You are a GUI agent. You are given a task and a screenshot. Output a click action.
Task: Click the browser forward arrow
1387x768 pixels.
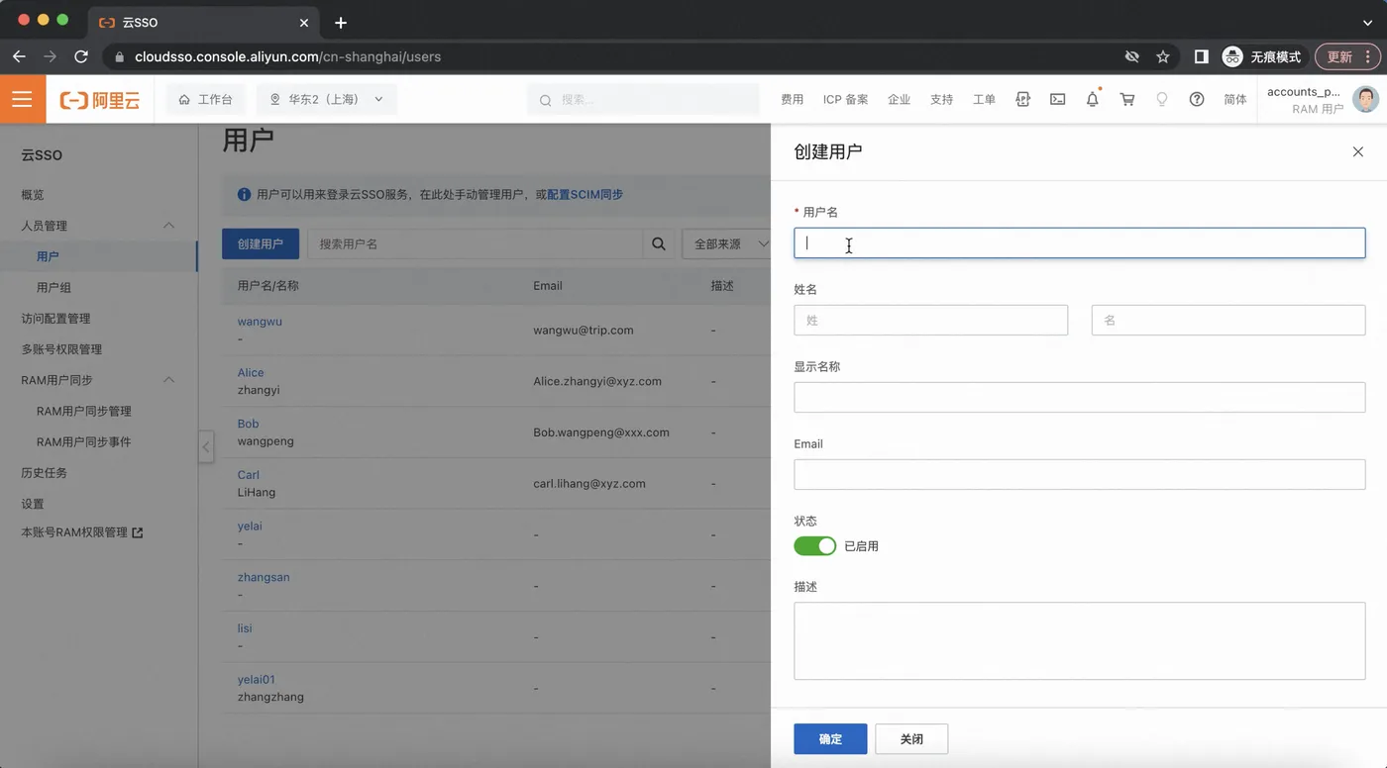tap(50, 56)
